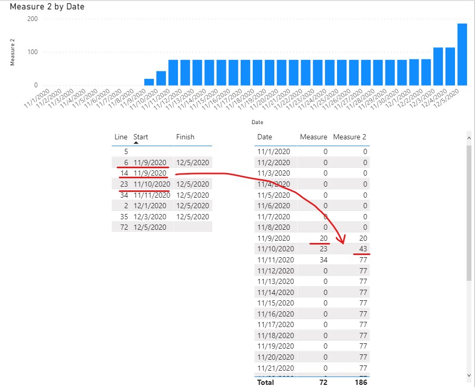475x387 pixels.
Task: Click Finish date in Line 6 row
Action: 193,162
